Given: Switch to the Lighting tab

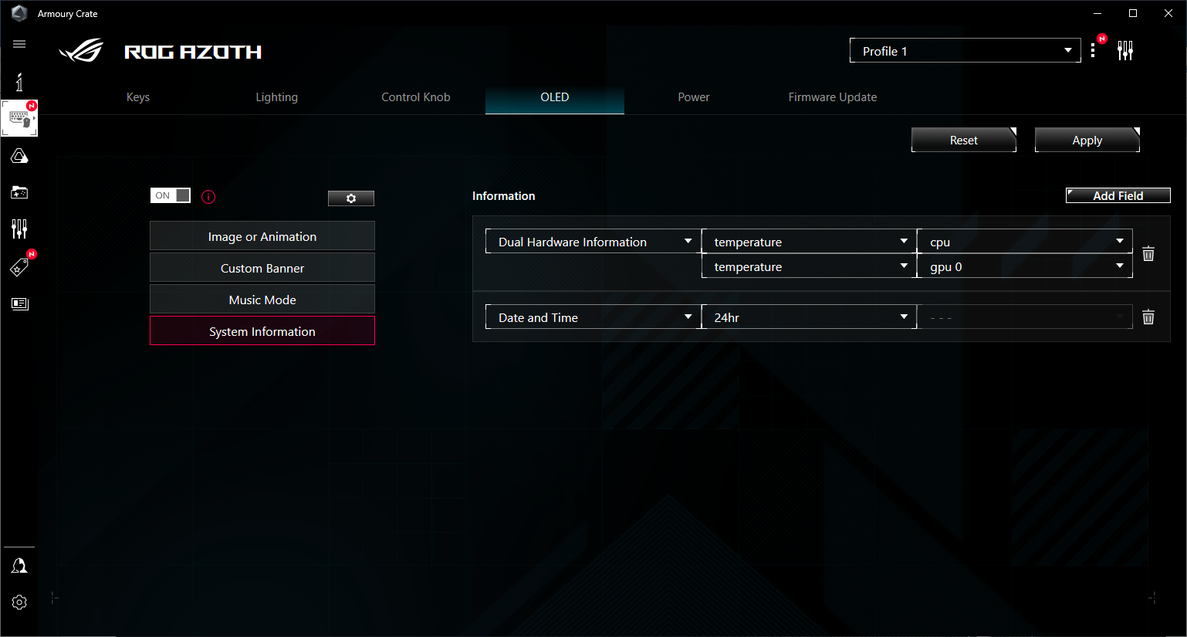Looking at the screenshot, I should (x=277, y=97).
